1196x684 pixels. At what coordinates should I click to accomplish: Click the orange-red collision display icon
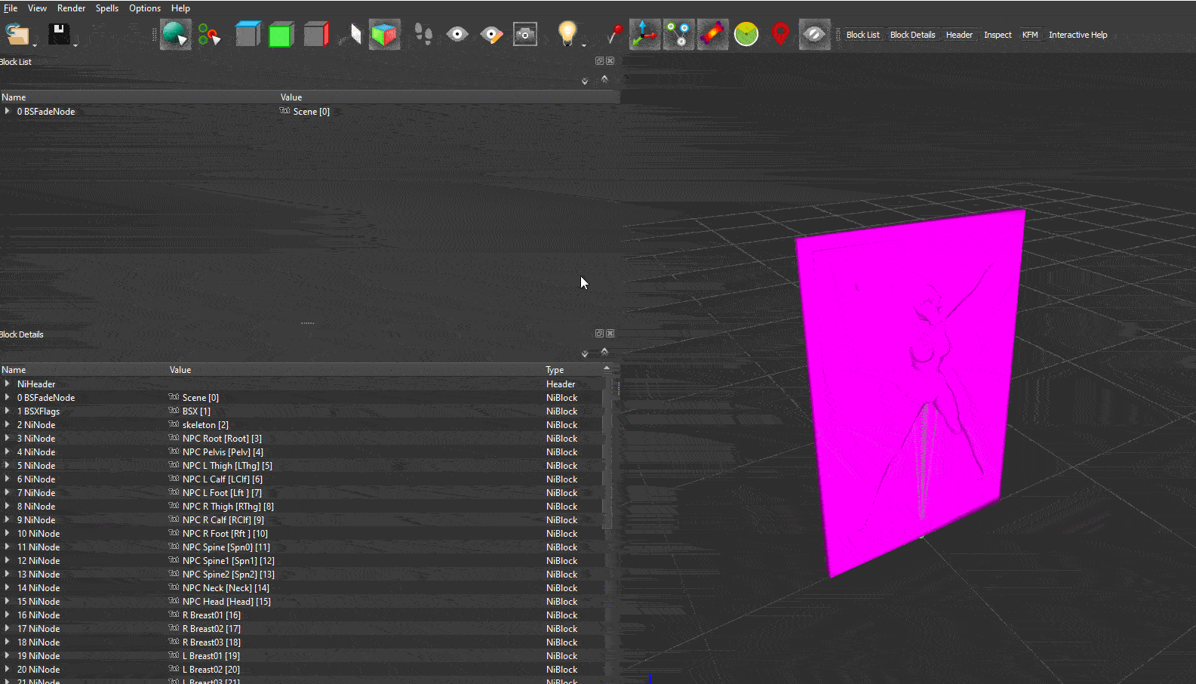[712, 35]
